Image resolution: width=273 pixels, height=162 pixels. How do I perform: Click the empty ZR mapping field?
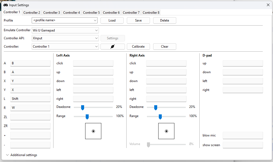[30, 126]
